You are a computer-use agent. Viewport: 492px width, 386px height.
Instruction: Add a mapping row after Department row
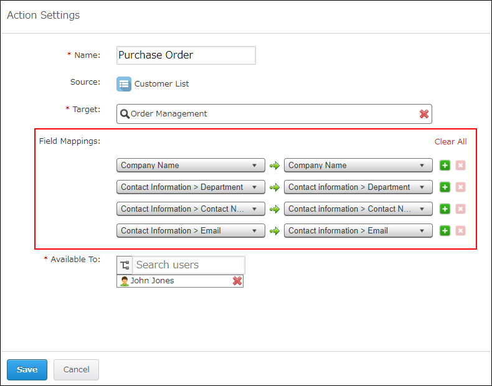(445, 187)
